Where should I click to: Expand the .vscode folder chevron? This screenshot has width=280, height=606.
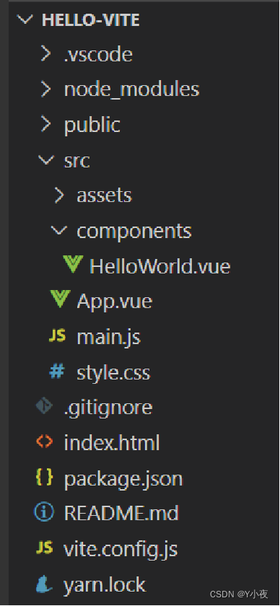[45, 54]
